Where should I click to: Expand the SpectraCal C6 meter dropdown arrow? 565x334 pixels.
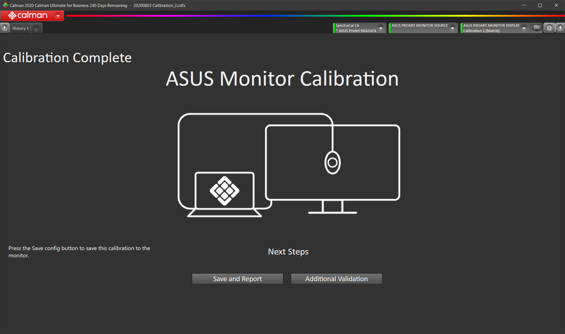point(381,28)
